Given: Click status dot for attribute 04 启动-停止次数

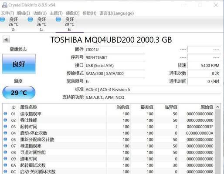Looking at the screenshot, I should coord(5,133).
